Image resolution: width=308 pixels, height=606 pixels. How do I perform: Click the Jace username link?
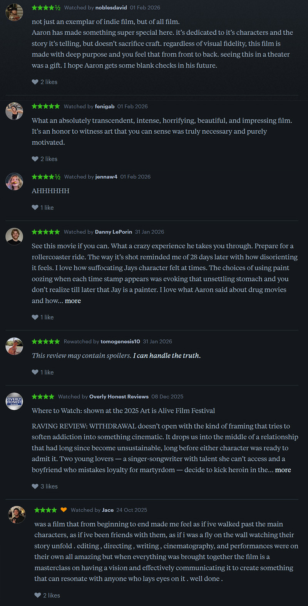point(108,510)
